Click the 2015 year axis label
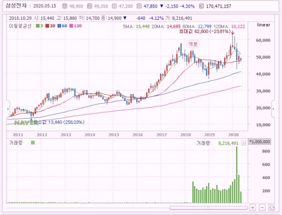The image size is (282, 215). pyautogui.click(x=114, y=135)
